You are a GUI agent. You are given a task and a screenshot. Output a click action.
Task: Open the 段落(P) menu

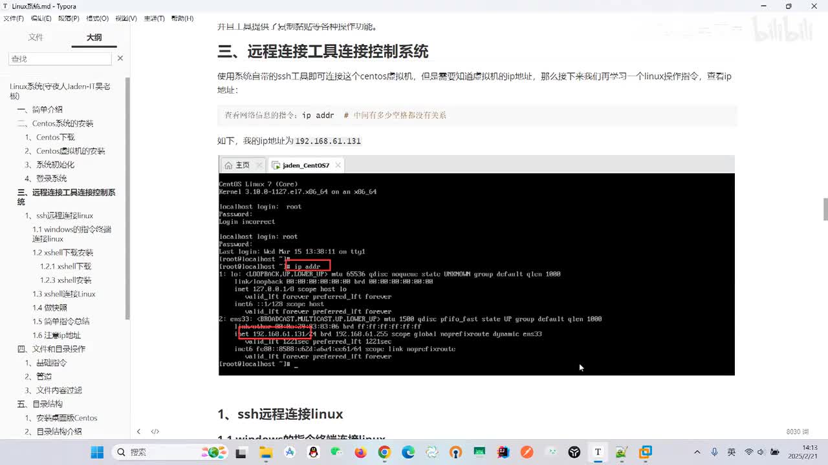(x=69, y=18)
